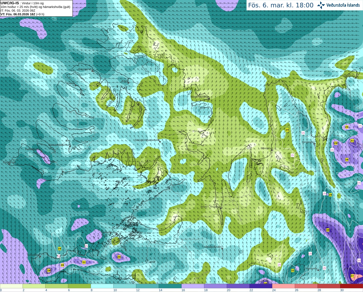The height and width of the screenshot is (292, 363).
Task: Click the Reykir í Hrútafirði station label
Action: 211,207
